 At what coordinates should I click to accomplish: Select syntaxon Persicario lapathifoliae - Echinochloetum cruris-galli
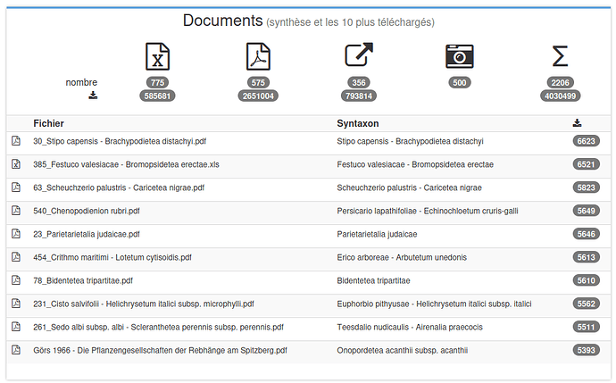pyautogui.click(x=428, y=211)
